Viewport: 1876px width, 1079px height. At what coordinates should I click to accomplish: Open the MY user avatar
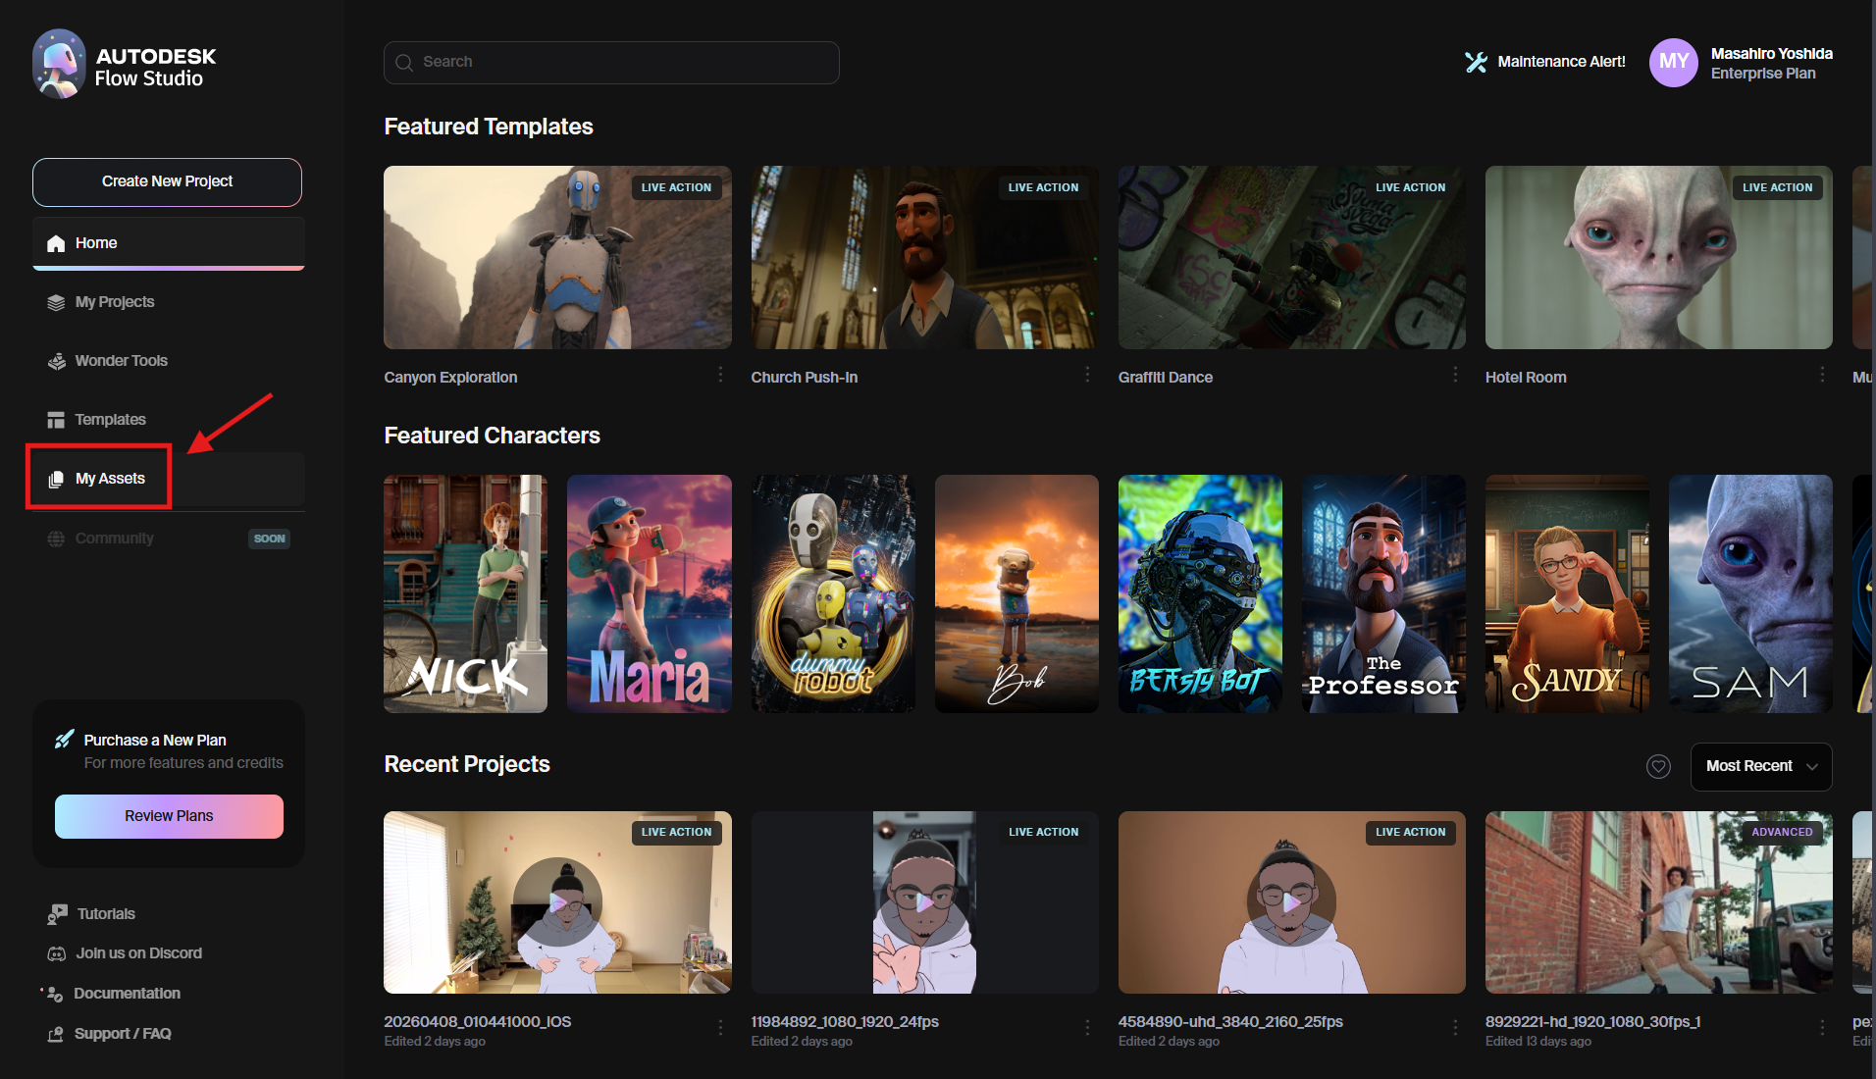pyautogui.click(x=1673, y=63)
